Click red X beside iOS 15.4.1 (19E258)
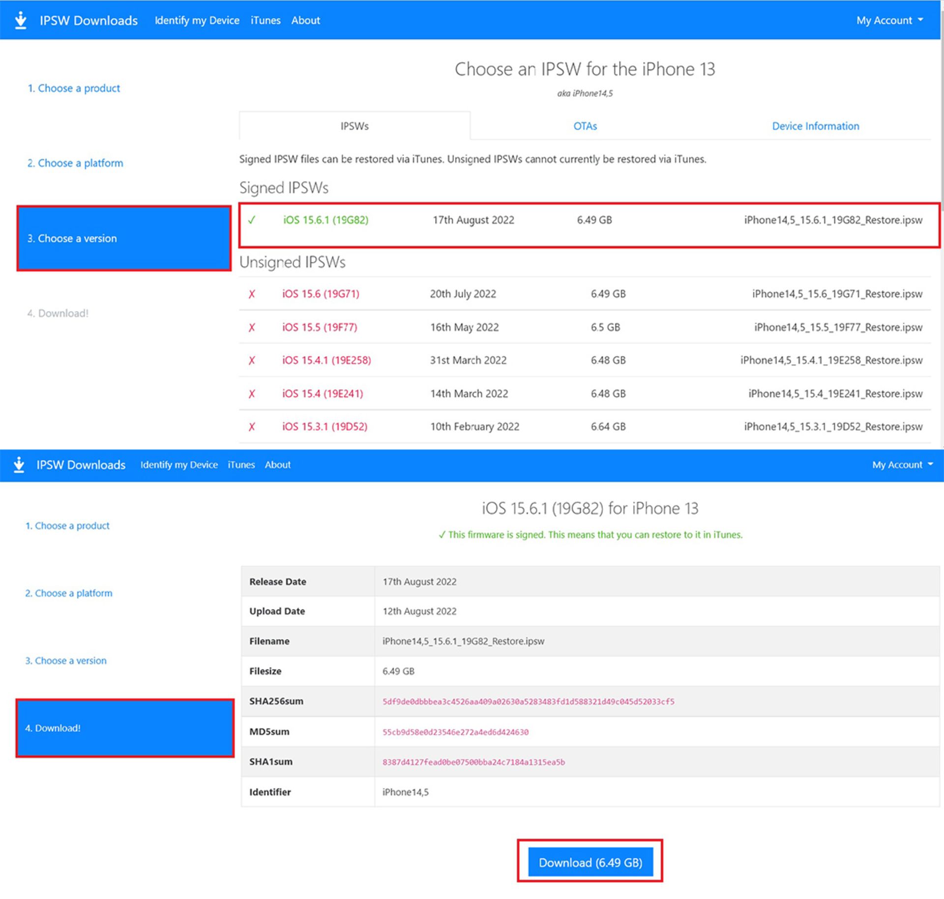The width and height of the screenshot is (944, 899). tap(252, 360)
